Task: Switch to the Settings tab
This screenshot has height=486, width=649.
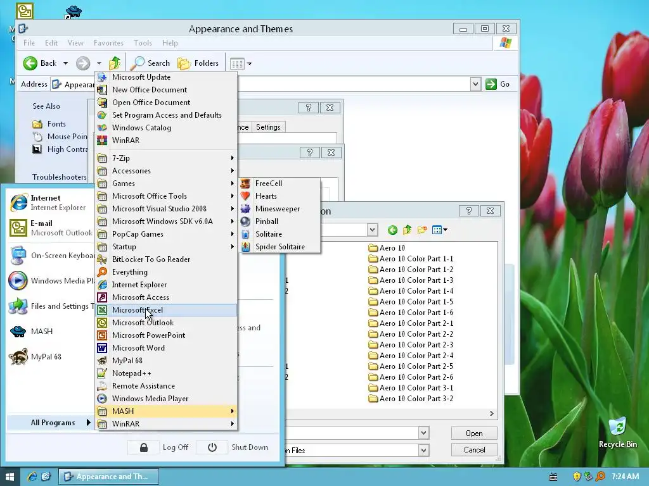Action: point(268,127)
